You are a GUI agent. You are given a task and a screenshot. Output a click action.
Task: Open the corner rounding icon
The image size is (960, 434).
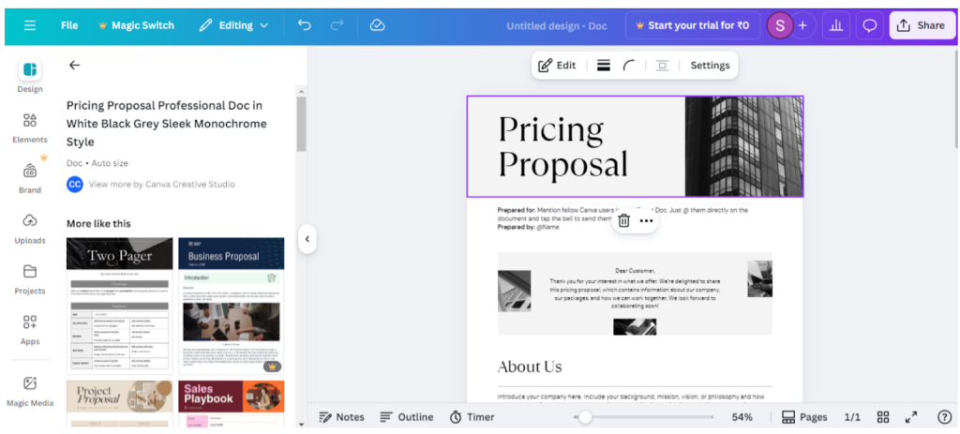pyautogui.click(x=629, y=66)
